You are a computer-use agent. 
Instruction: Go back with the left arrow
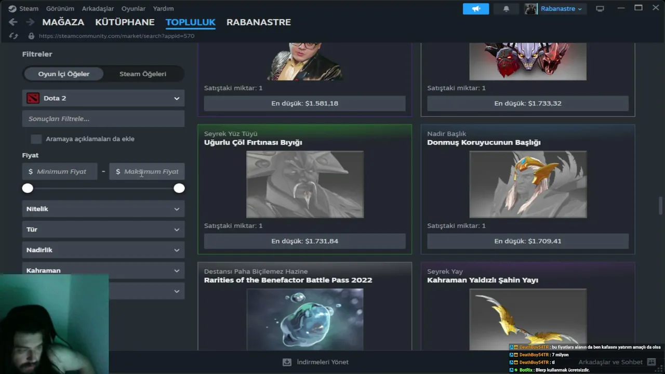click(x=13, y=22)
